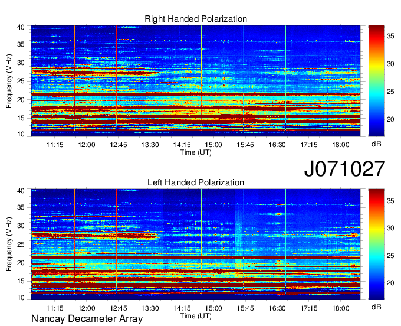The height and width of the screenshot is (326, 401).
Task: Click the 30 MHz frequency tick on top plot
Action: (x=21, y=63)
